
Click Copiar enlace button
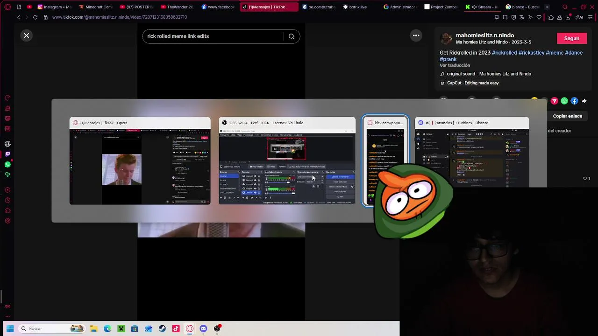[567, 116]
